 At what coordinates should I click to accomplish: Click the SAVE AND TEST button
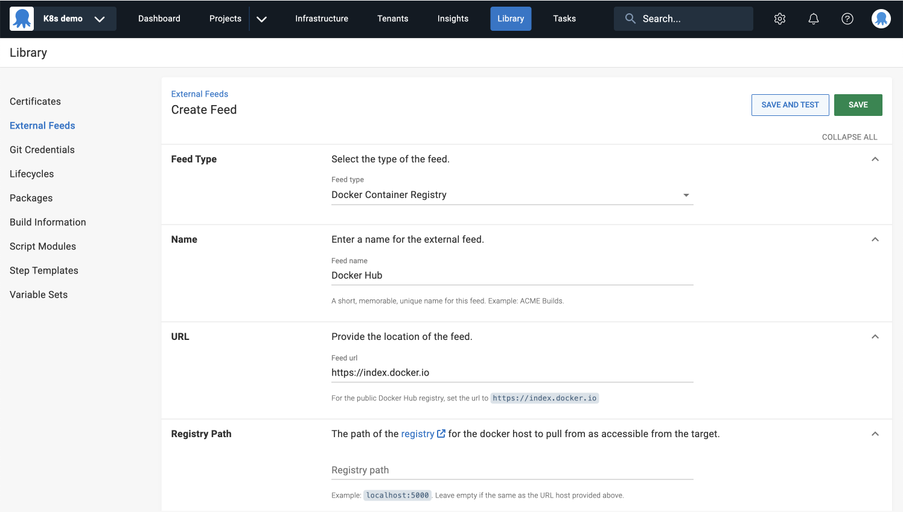tap(790, 104)
